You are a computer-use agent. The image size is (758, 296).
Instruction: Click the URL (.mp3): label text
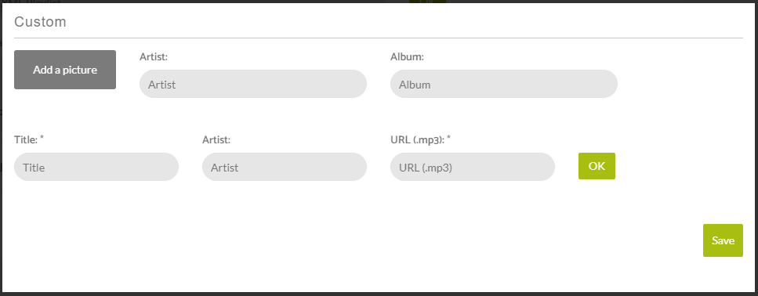pos(417,140)
